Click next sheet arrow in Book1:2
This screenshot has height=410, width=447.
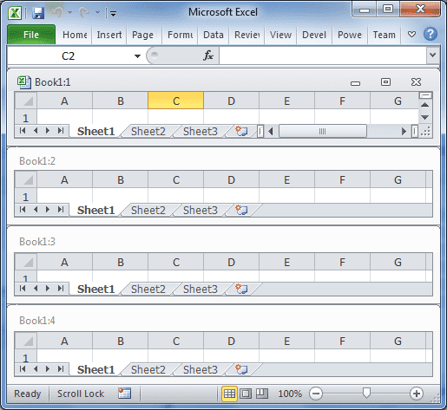(48, 210)
